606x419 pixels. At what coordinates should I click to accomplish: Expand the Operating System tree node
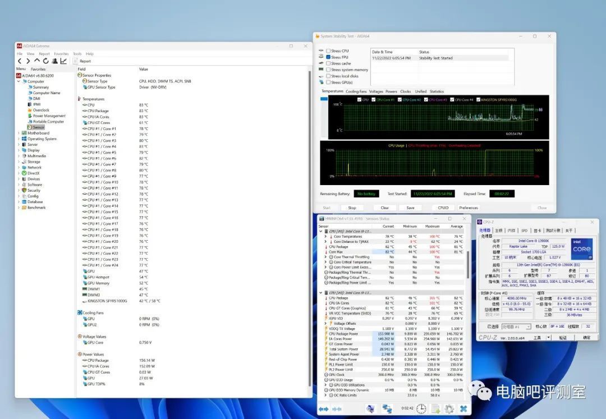point(19,139)
